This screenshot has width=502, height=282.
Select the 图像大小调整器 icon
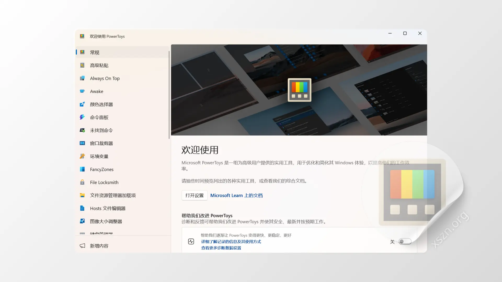point(82,221)
